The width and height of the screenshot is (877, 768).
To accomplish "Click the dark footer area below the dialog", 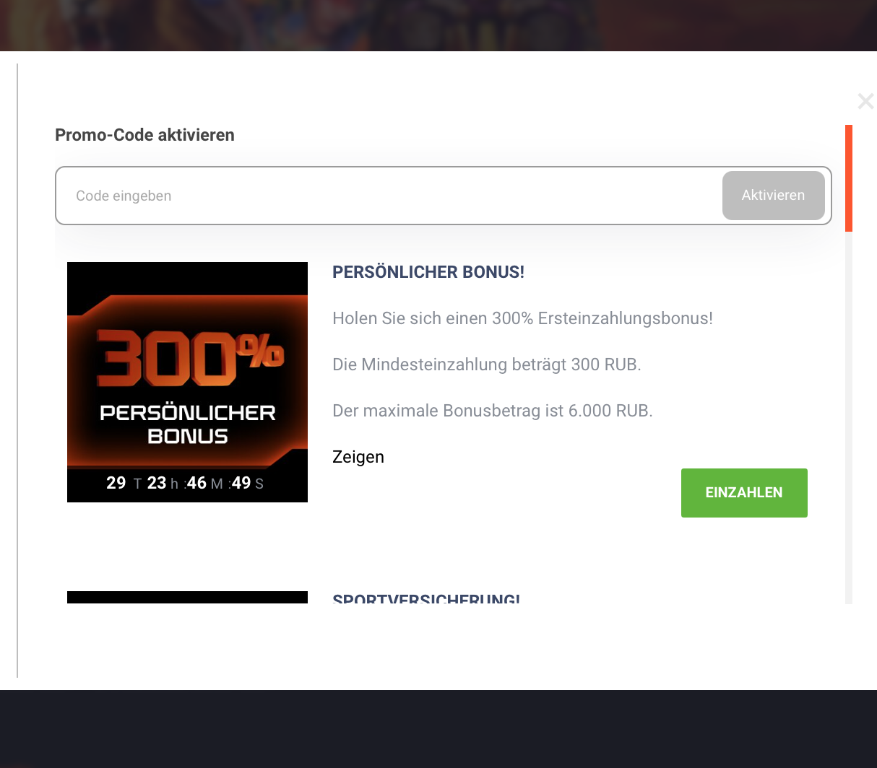I will click(x=438, y=729).
